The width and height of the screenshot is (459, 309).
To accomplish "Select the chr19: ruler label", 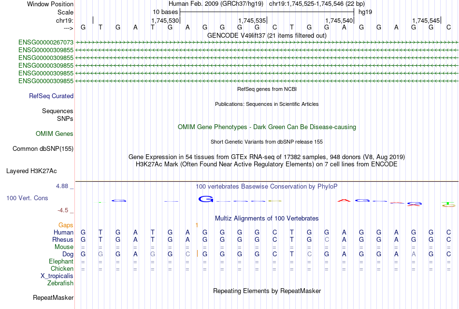I will [64, 20].
